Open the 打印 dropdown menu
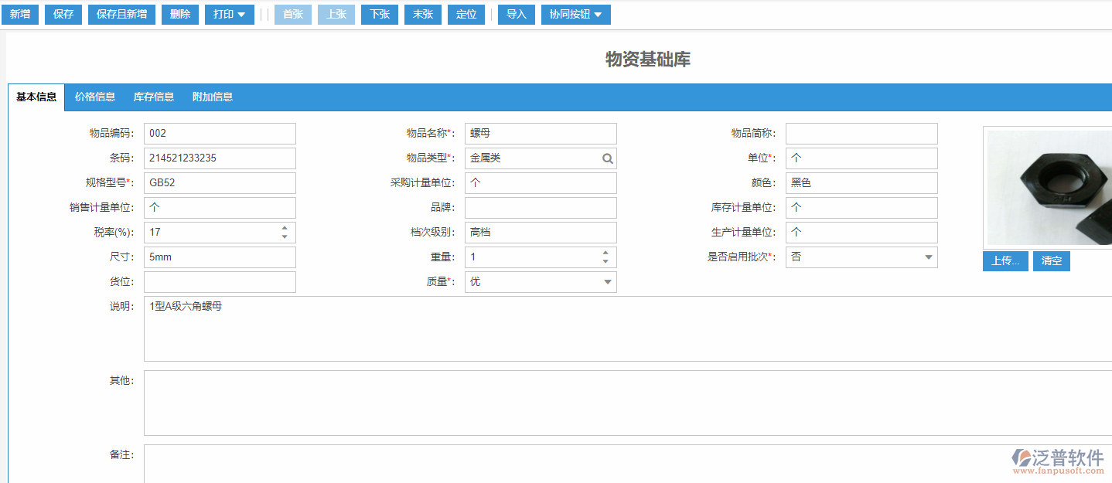This screenshot has height=483, width=1112. click(229, 14)
